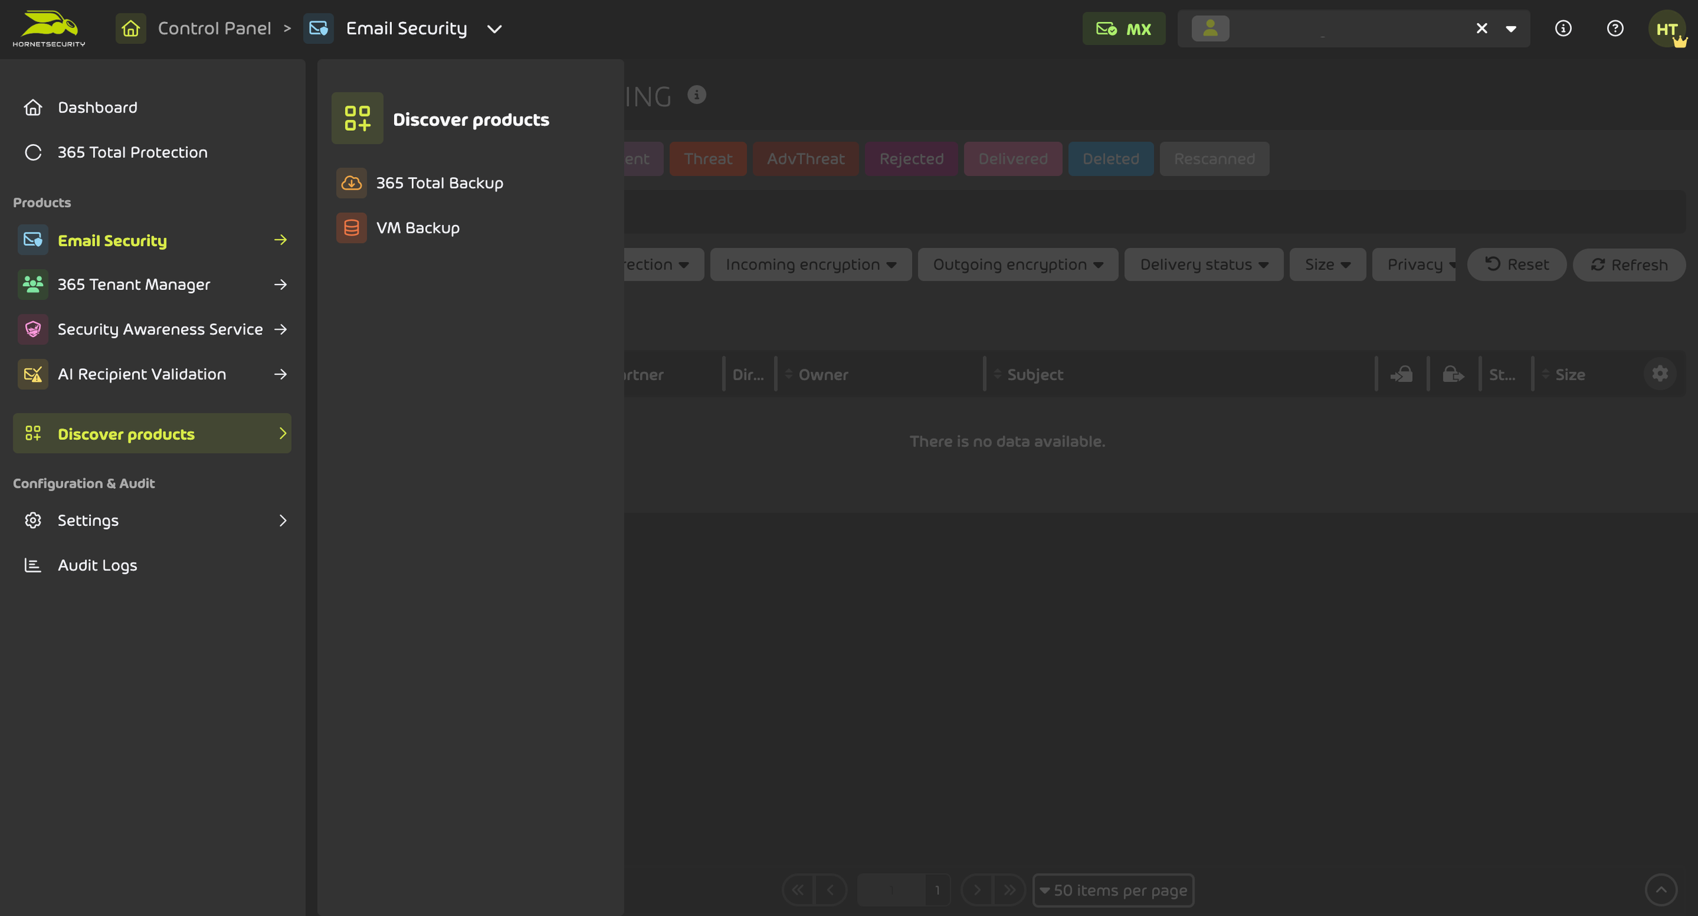Expand the Email Security breadcrumb dropdown

[x=494, y=29]
